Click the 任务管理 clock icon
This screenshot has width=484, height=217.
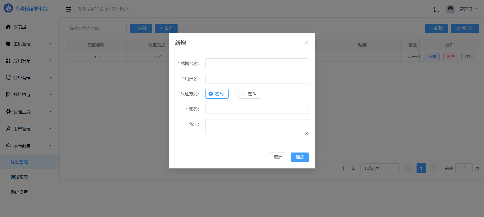[x=8, y=78]
